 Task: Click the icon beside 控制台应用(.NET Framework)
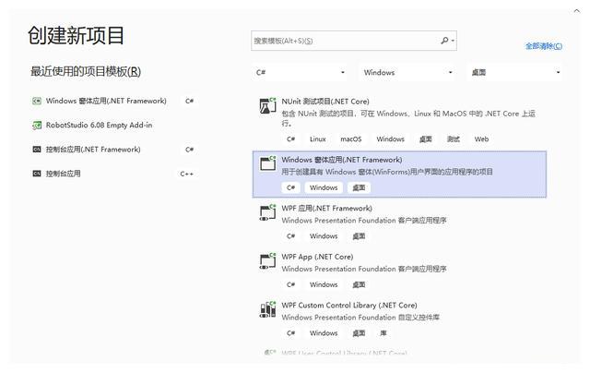(37, 150)
